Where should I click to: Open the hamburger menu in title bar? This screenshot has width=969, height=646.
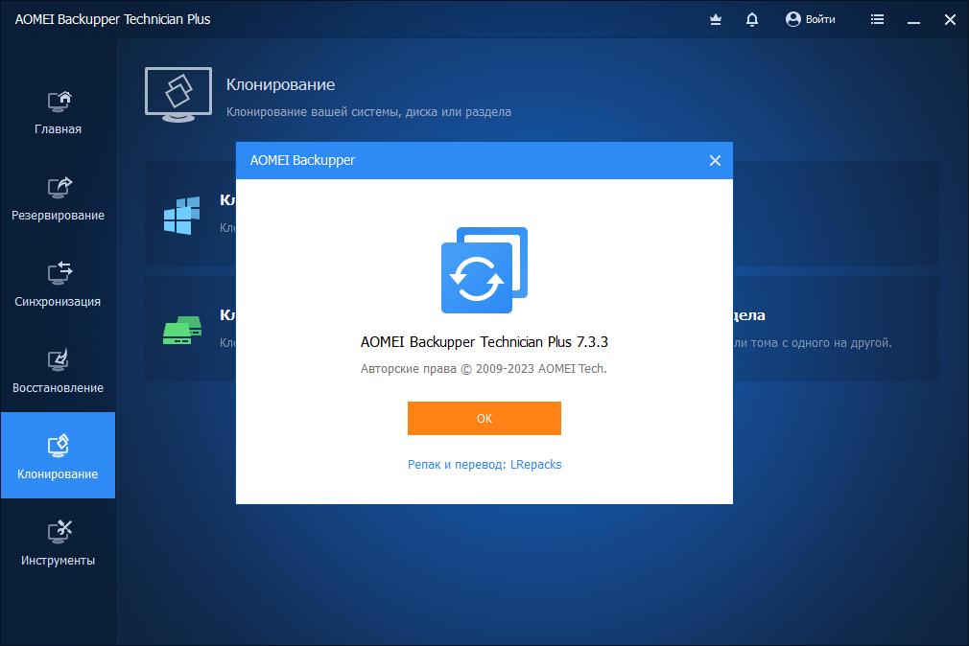(877, 19)
